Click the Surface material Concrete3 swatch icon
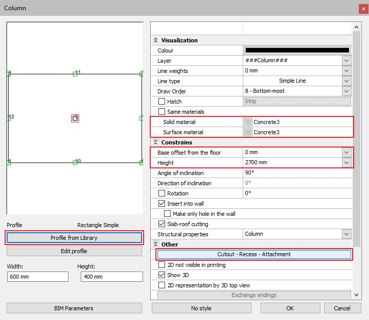 [248, 132]
